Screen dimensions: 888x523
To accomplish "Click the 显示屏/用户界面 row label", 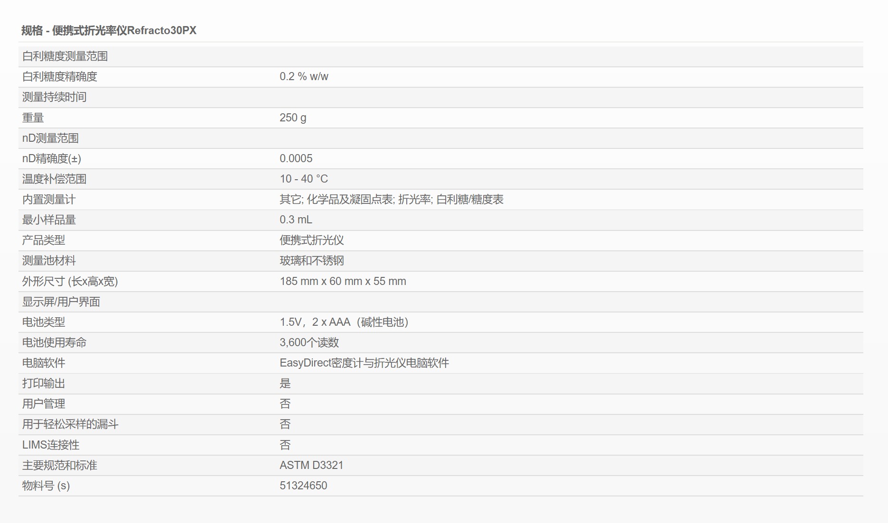I will point(61,302).
